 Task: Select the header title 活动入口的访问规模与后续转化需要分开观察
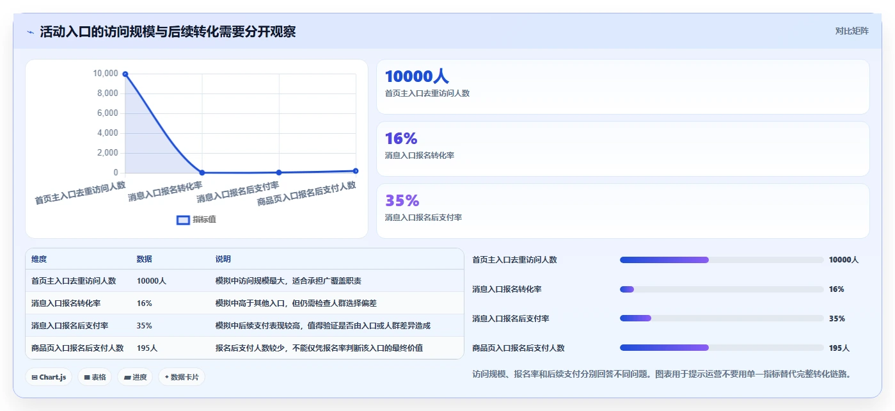[x=168, y=32]
